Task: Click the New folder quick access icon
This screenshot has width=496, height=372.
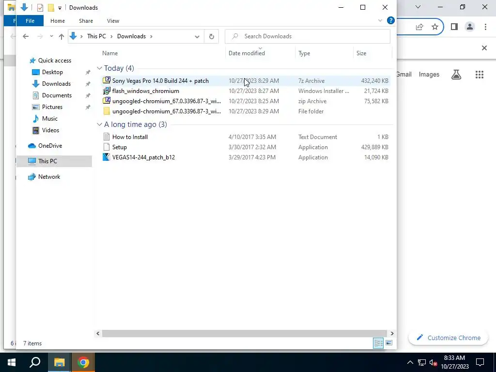Action: [x=50, y=8]
